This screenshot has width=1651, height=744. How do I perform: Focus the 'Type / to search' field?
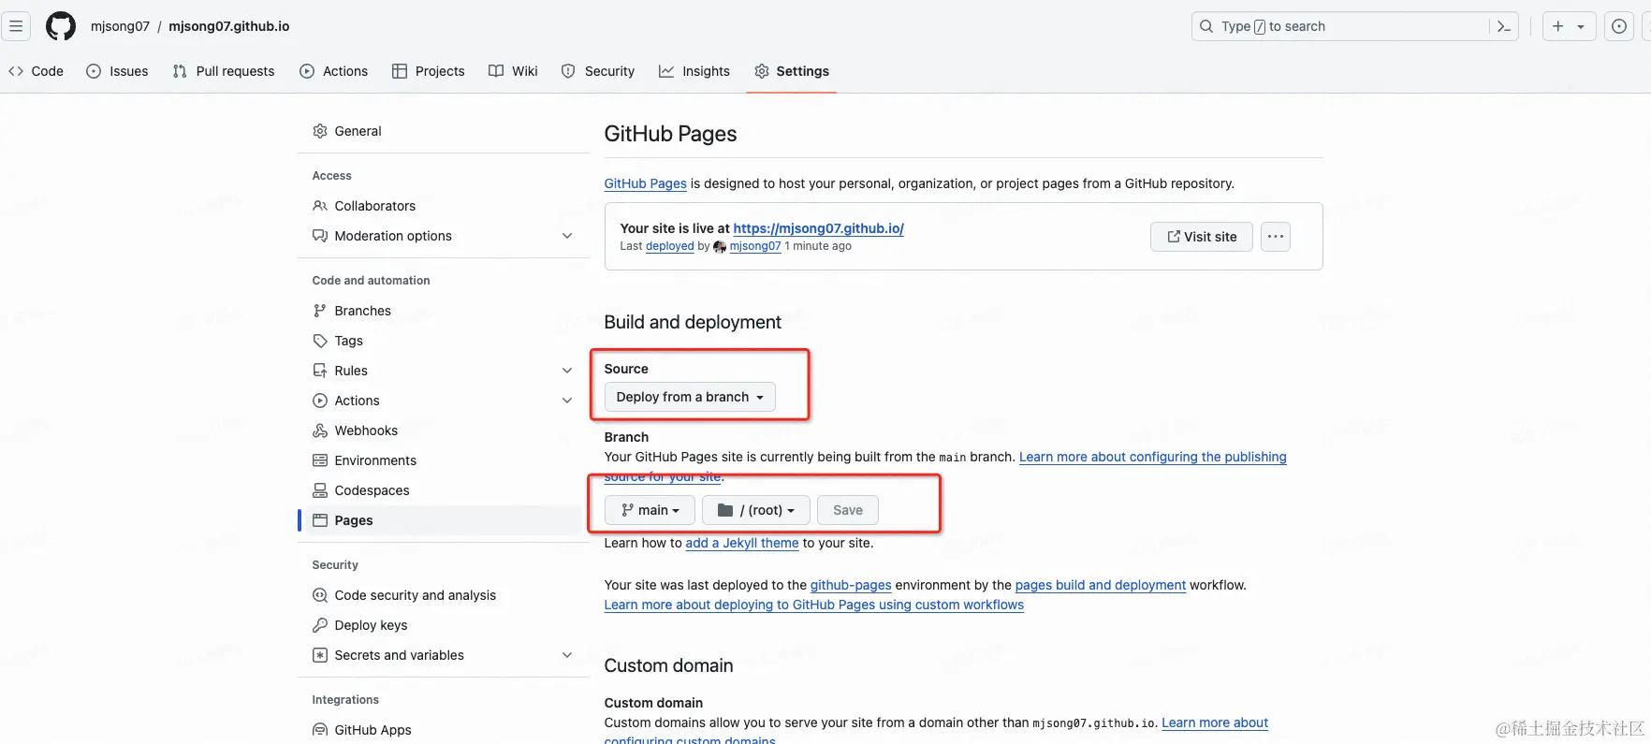coord(1354,26)
